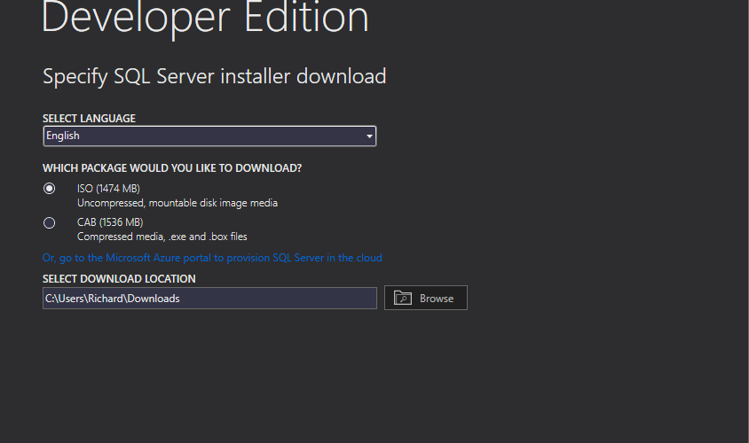Click the 'Which package would you like' heading
Image resolution: width=749 pixels, height=443 pixels.
[172, 167]
